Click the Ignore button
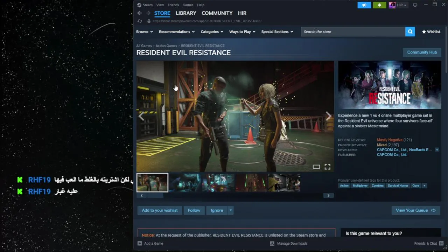The height and width of the screenshot is (252, 448). click(x=217, y=210)
